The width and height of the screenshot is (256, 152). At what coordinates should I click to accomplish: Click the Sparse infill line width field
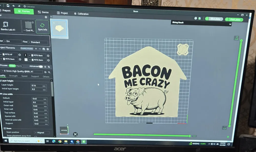tap(41, 117)
